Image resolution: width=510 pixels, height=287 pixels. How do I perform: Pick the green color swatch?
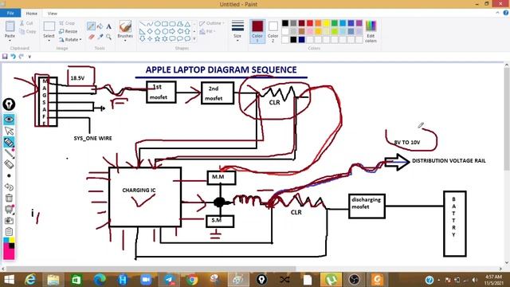(335, 23)
